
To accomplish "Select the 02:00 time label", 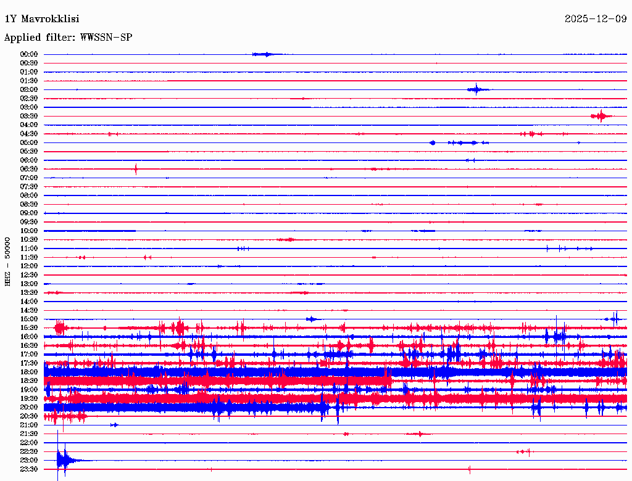I will 29,90.
